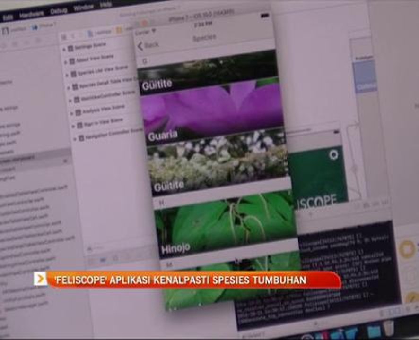Select the Species List View Scene label
This screenshot has width=419, height=340.
(x=103, y=70)
